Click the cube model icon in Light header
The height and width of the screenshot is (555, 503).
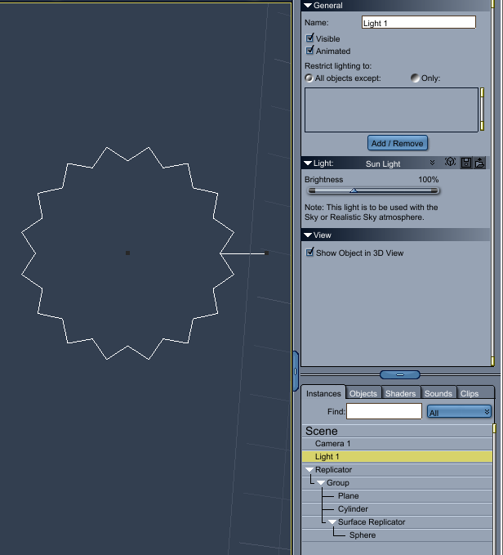(450, 163)
